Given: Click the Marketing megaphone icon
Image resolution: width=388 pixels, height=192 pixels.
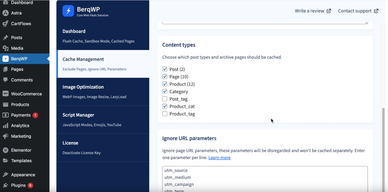Looking at the screenshot, I should [5, 136].
